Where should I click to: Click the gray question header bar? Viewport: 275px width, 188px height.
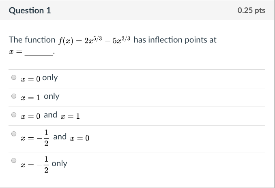[137, 10]
